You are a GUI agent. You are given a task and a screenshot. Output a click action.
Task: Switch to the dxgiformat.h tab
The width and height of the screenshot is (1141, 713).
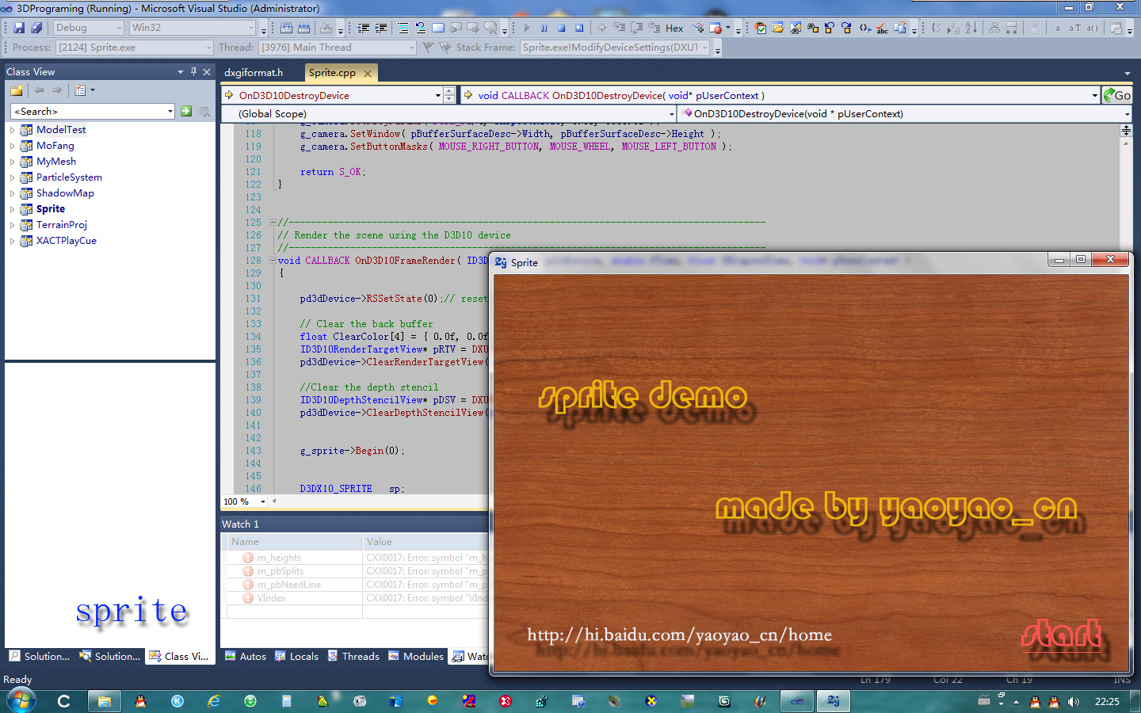pos(254,73)
